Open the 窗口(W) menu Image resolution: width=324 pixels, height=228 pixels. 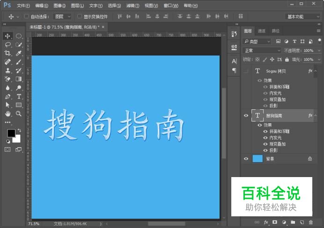pyautogui.click(x=171, y=6)
